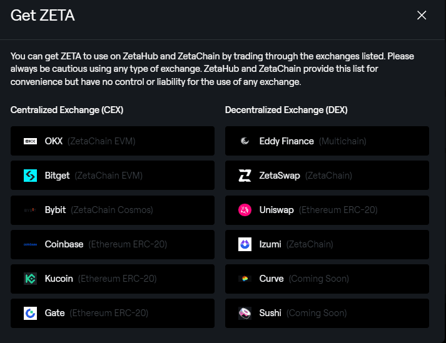Close the Get ZETA dialog
Viewport: 446px width, 343px height.
(422, 15)
